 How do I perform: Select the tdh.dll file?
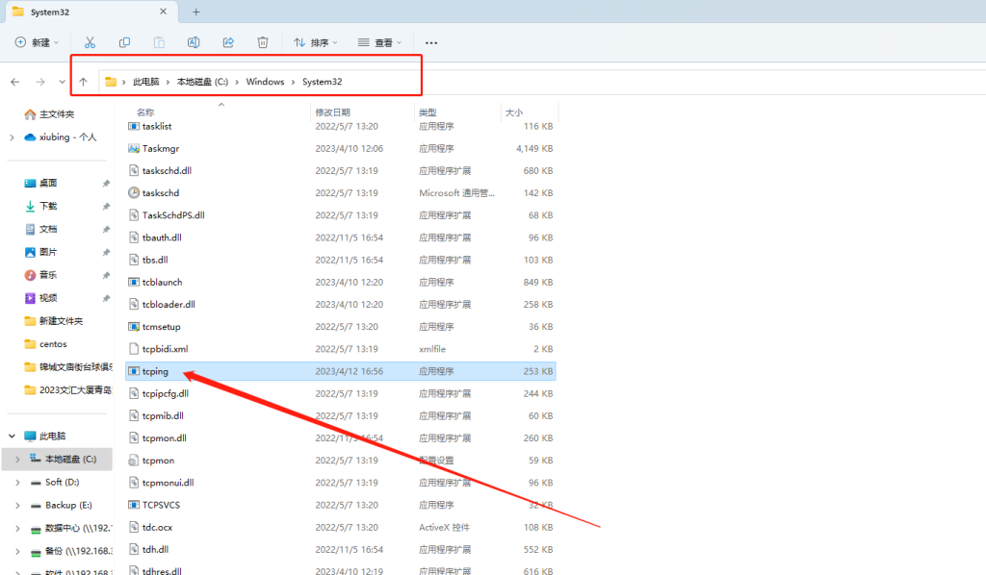pos(340,549)
